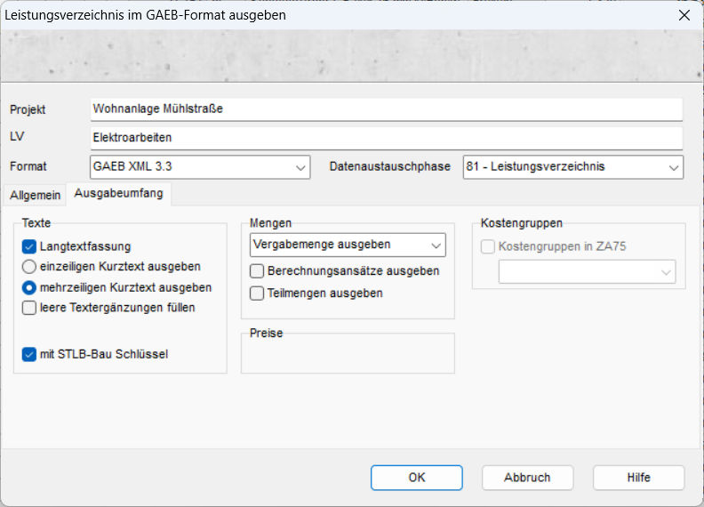Click the OK button
704x507 pixels.
tap(417, 478)
